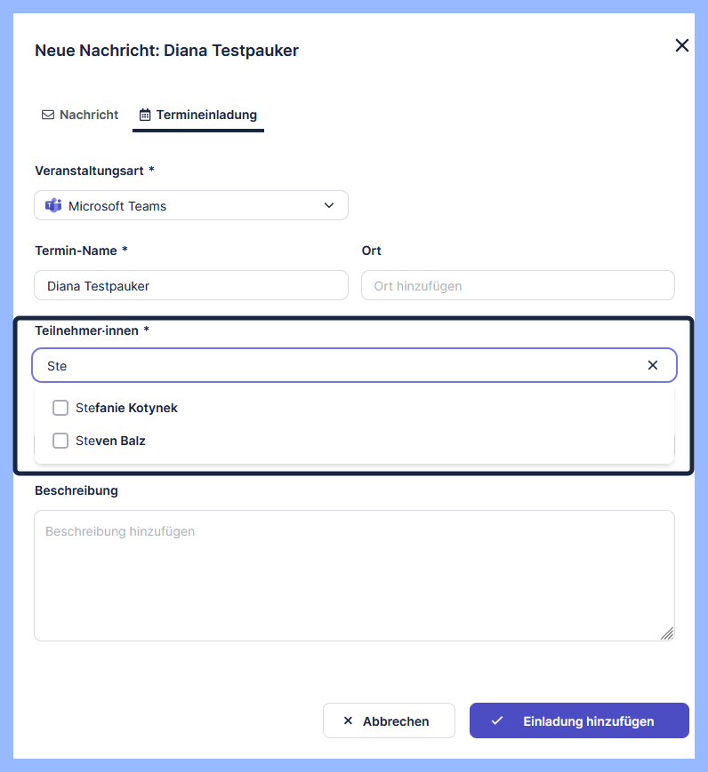Grab the Beschreibung textarea resize handle

pyautogui.click(x=667, y=633)
